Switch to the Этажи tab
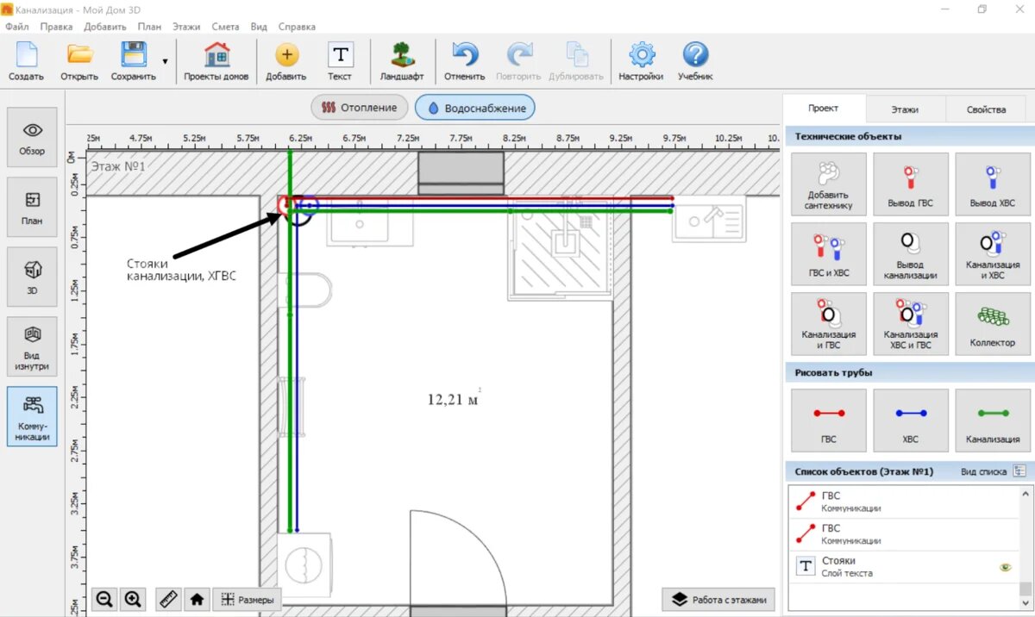Image resolution: width=1035 pixels, height=617 pixels. 905,109
